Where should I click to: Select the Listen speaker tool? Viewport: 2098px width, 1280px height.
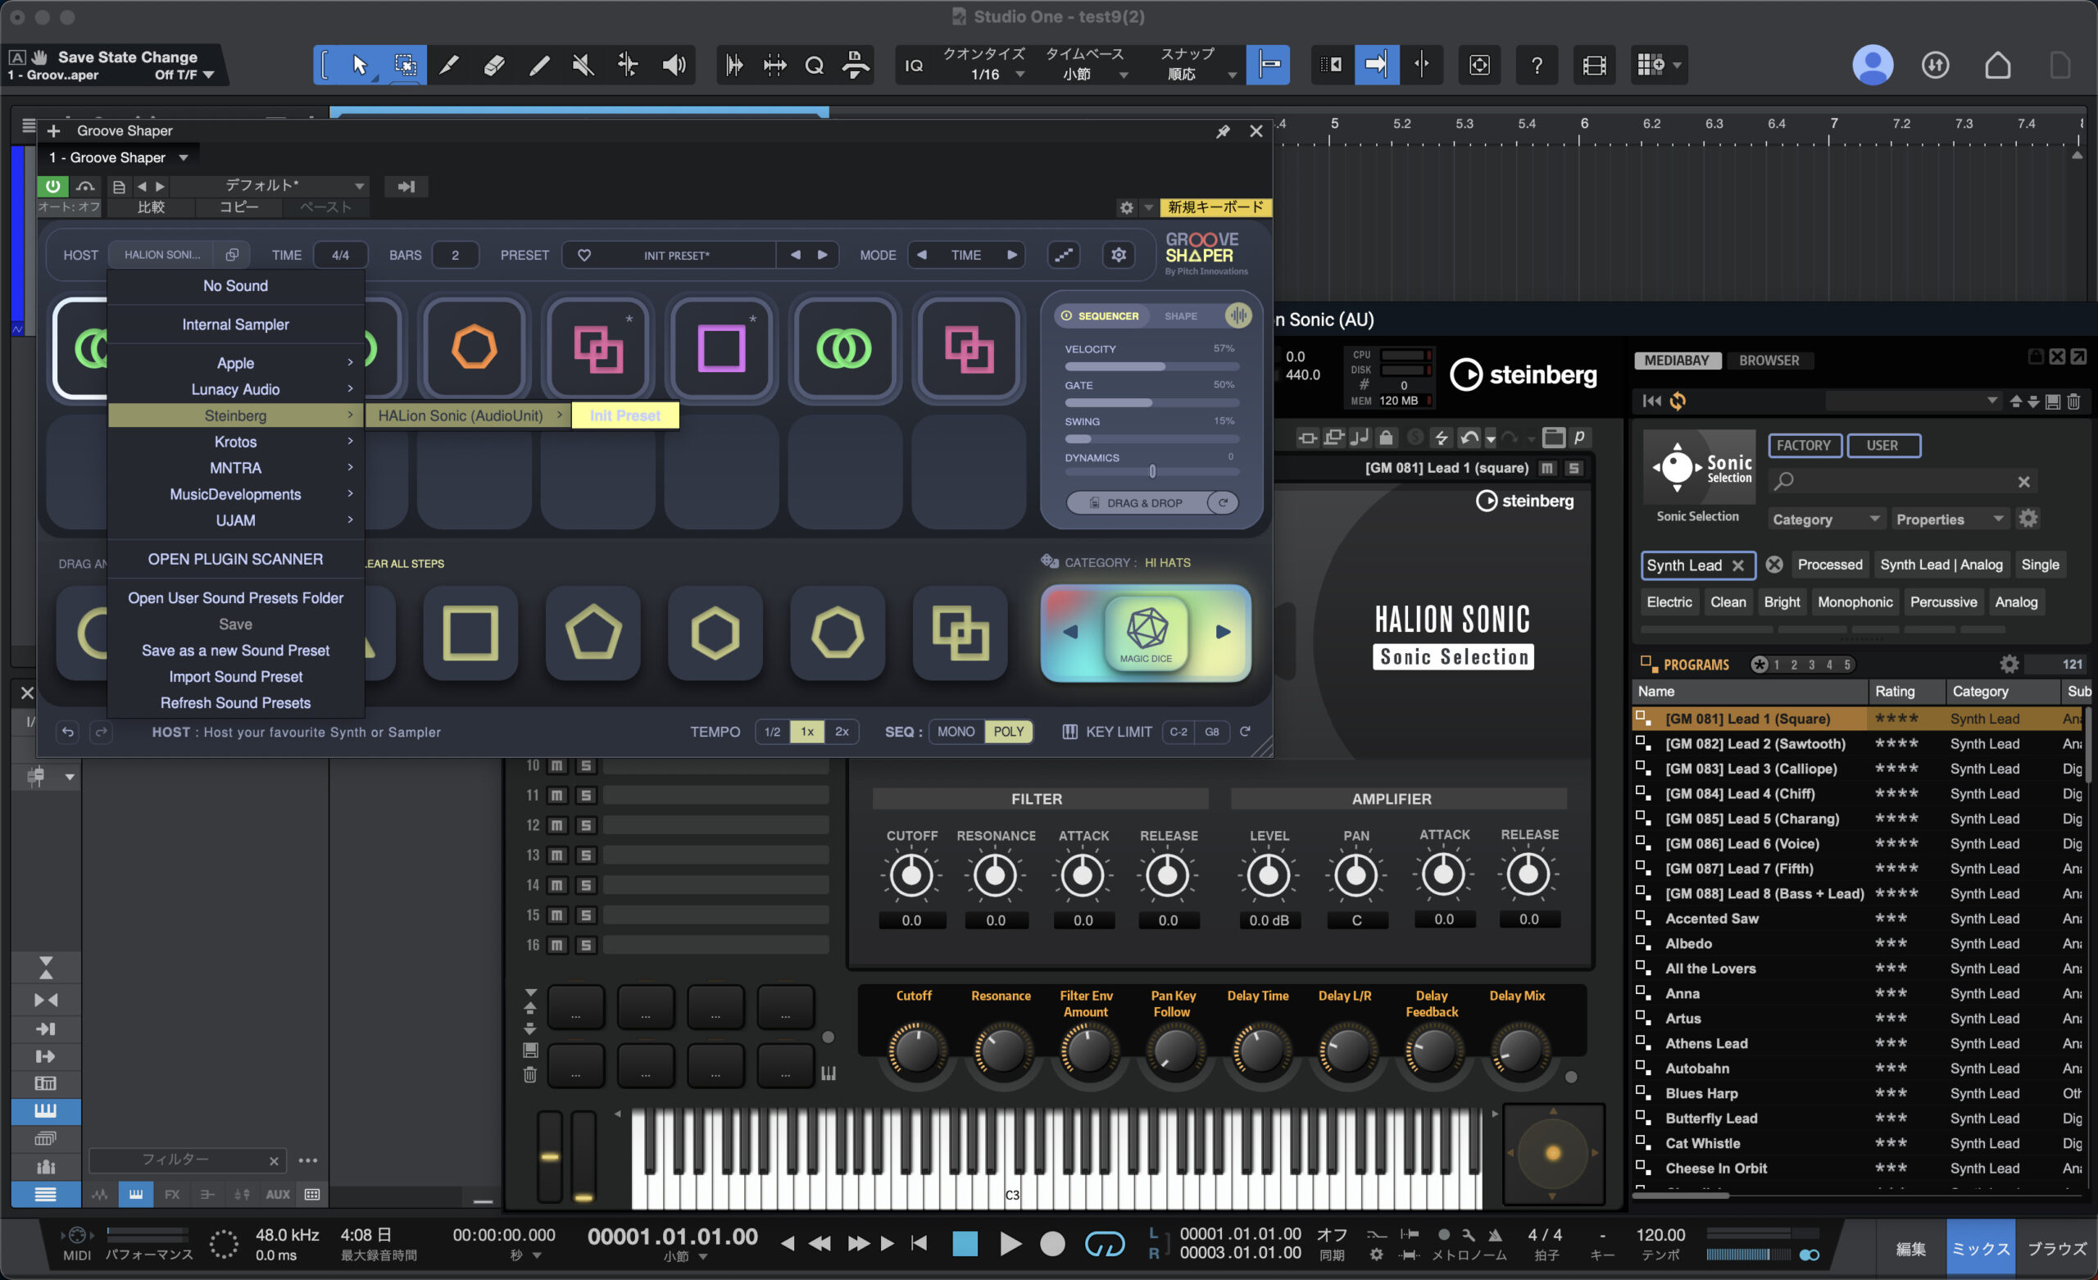[x=674, y=65]
